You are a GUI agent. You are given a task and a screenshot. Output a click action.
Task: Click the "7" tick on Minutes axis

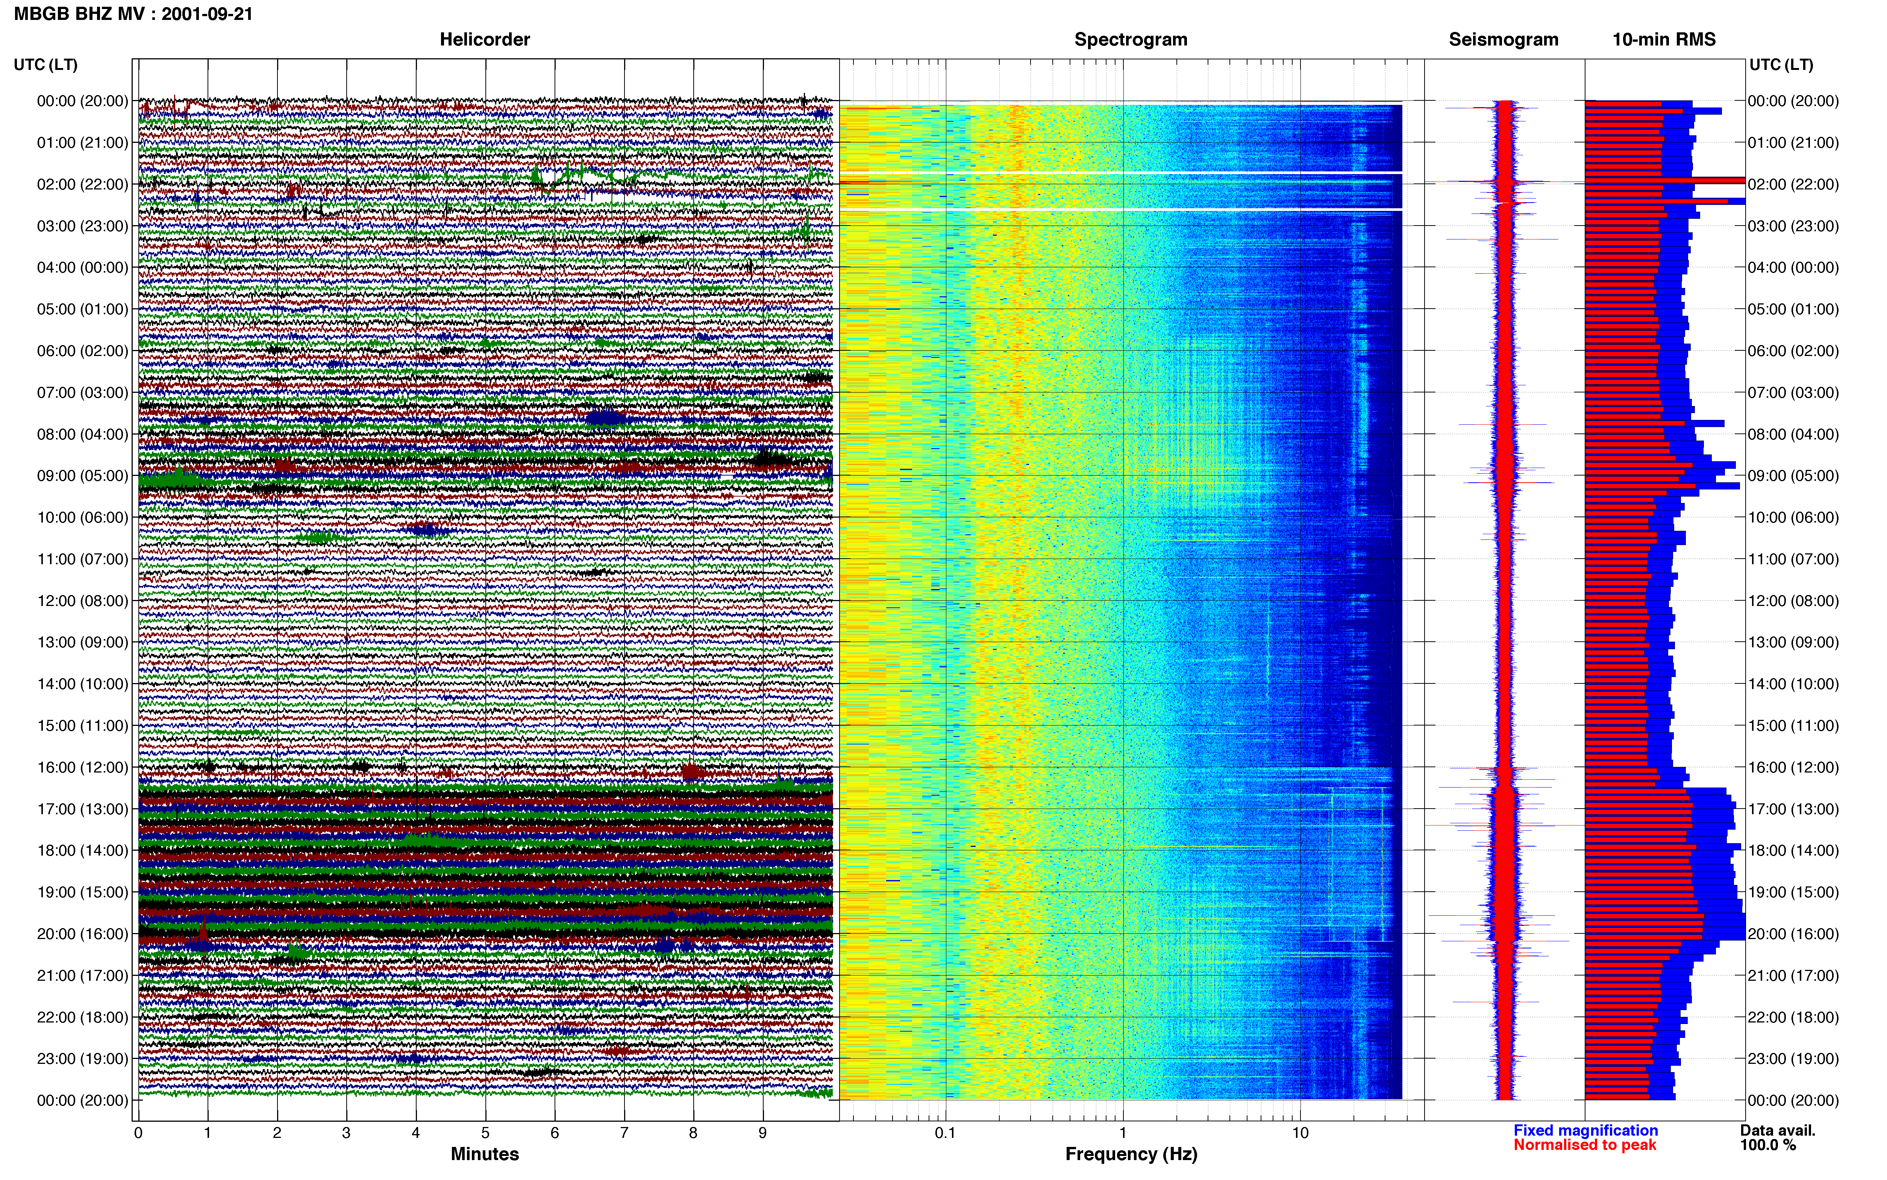624,1132
